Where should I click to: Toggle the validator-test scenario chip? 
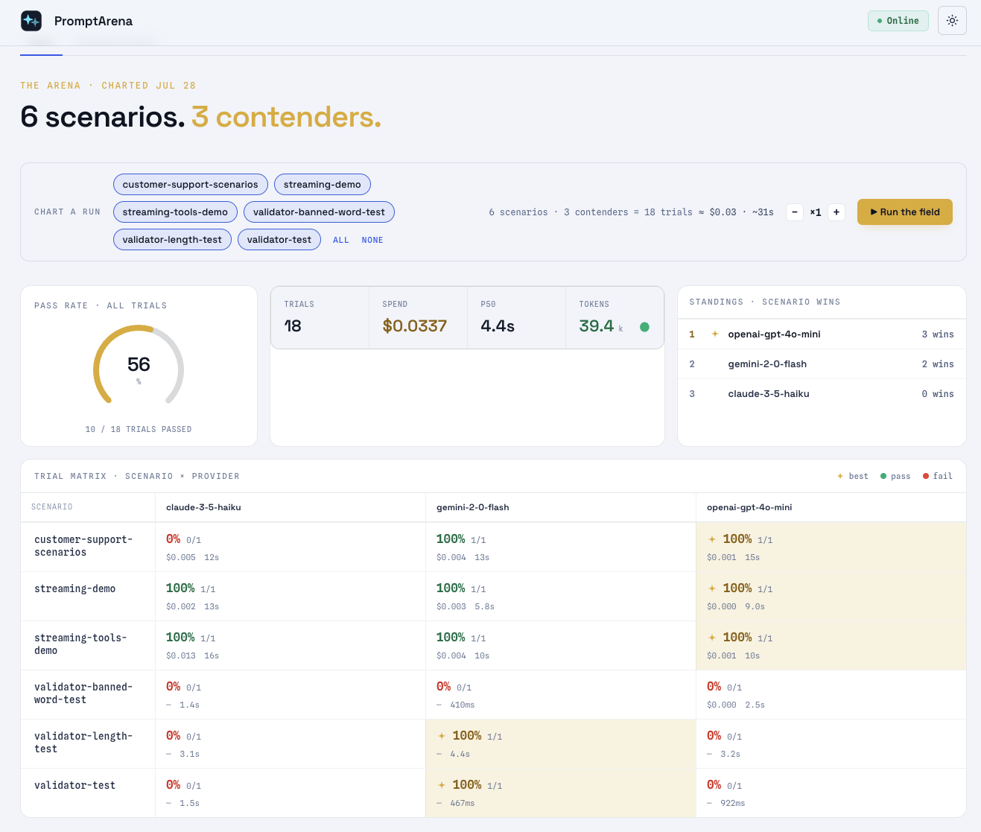pyautogui.click(x=279, y=239)
